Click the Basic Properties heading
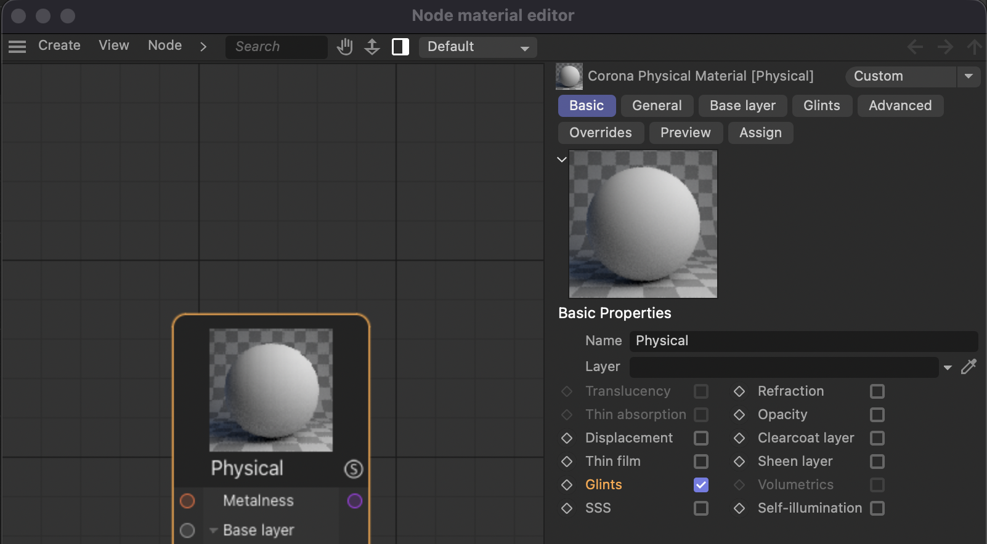The width and height of the screenshot is (987, 544). click(615, 313)
